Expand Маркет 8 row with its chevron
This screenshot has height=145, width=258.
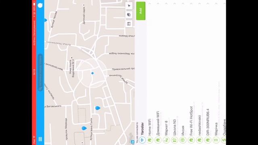(x=166, y=4)
